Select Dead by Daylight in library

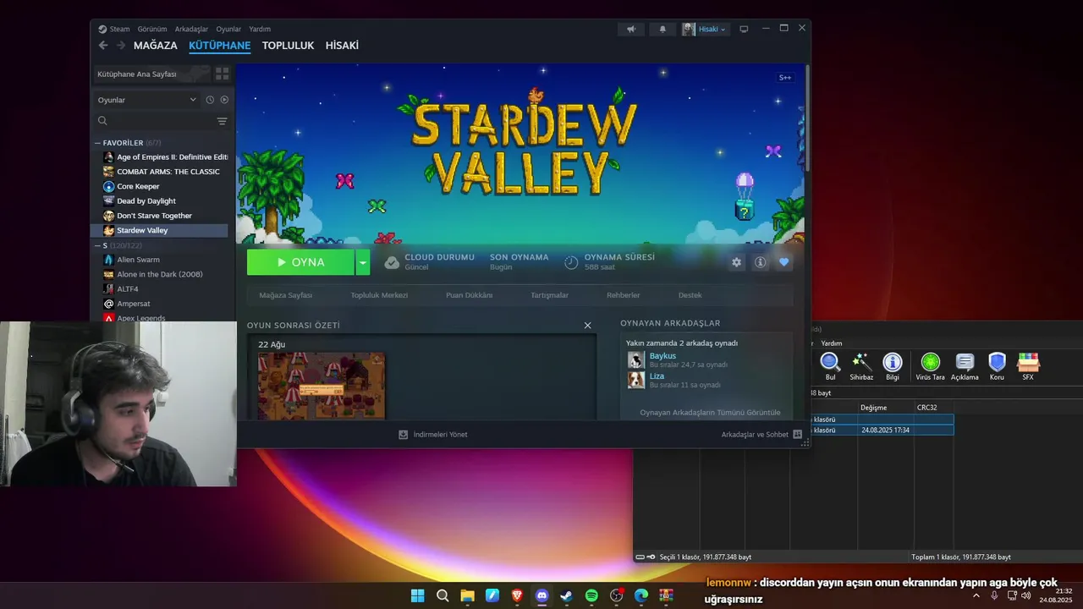146,201
